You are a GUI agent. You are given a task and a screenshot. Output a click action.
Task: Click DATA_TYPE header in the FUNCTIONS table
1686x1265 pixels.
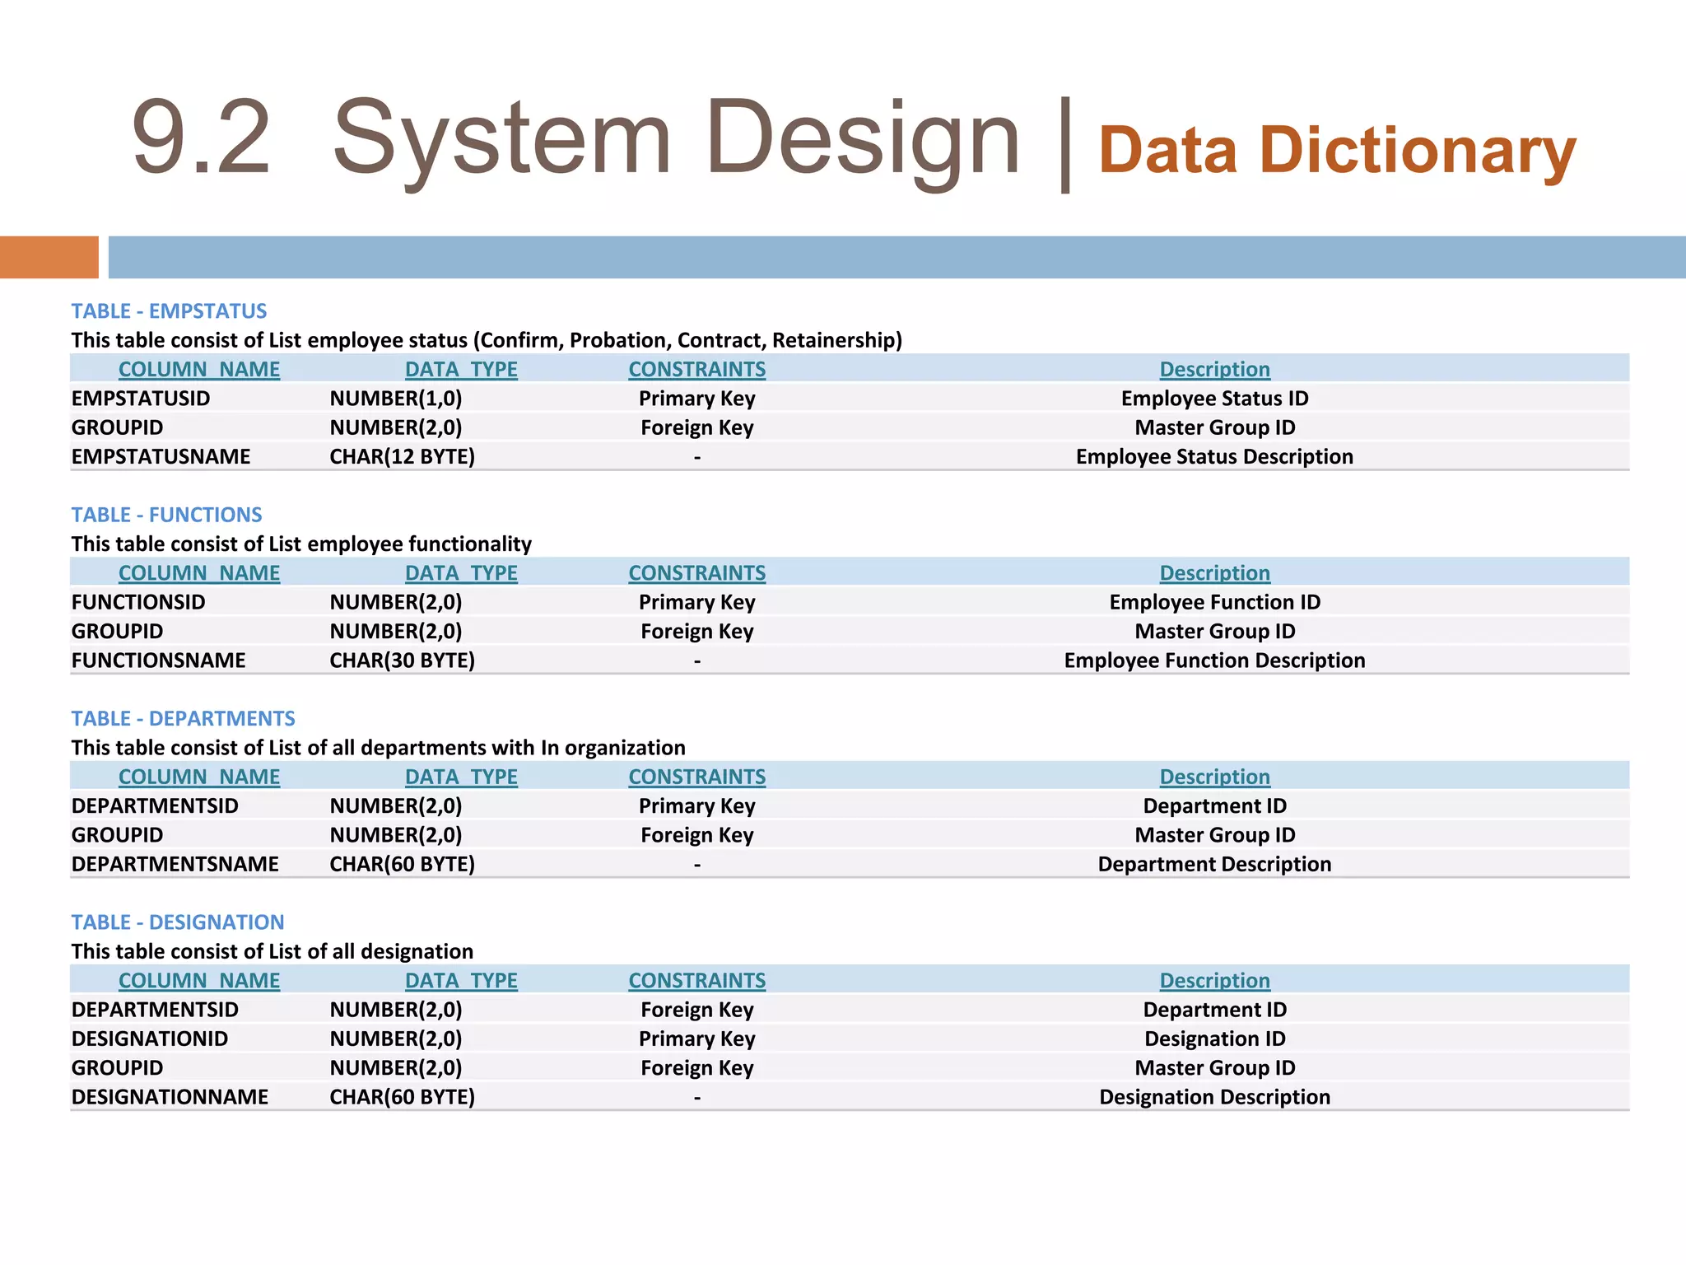point(461,572)
